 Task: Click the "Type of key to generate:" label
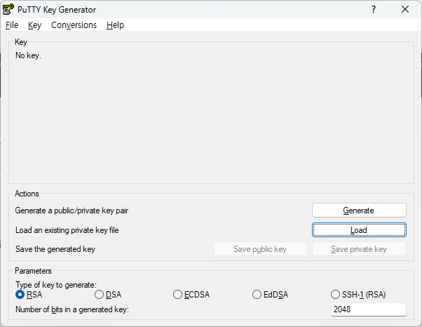pos(56,285)
